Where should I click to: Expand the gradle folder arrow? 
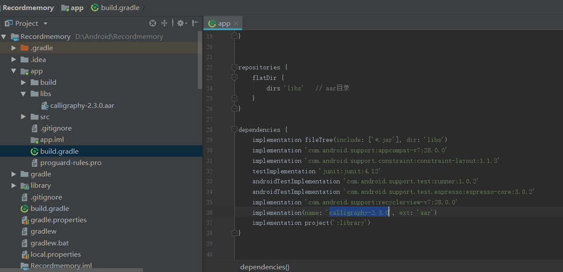[14, 174]
